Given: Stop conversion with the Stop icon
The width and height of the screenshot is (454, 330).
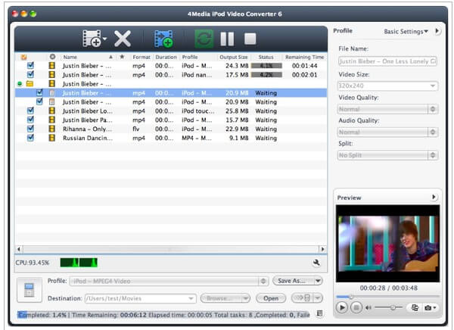Looking at the screenshot, I should point(250,39).
